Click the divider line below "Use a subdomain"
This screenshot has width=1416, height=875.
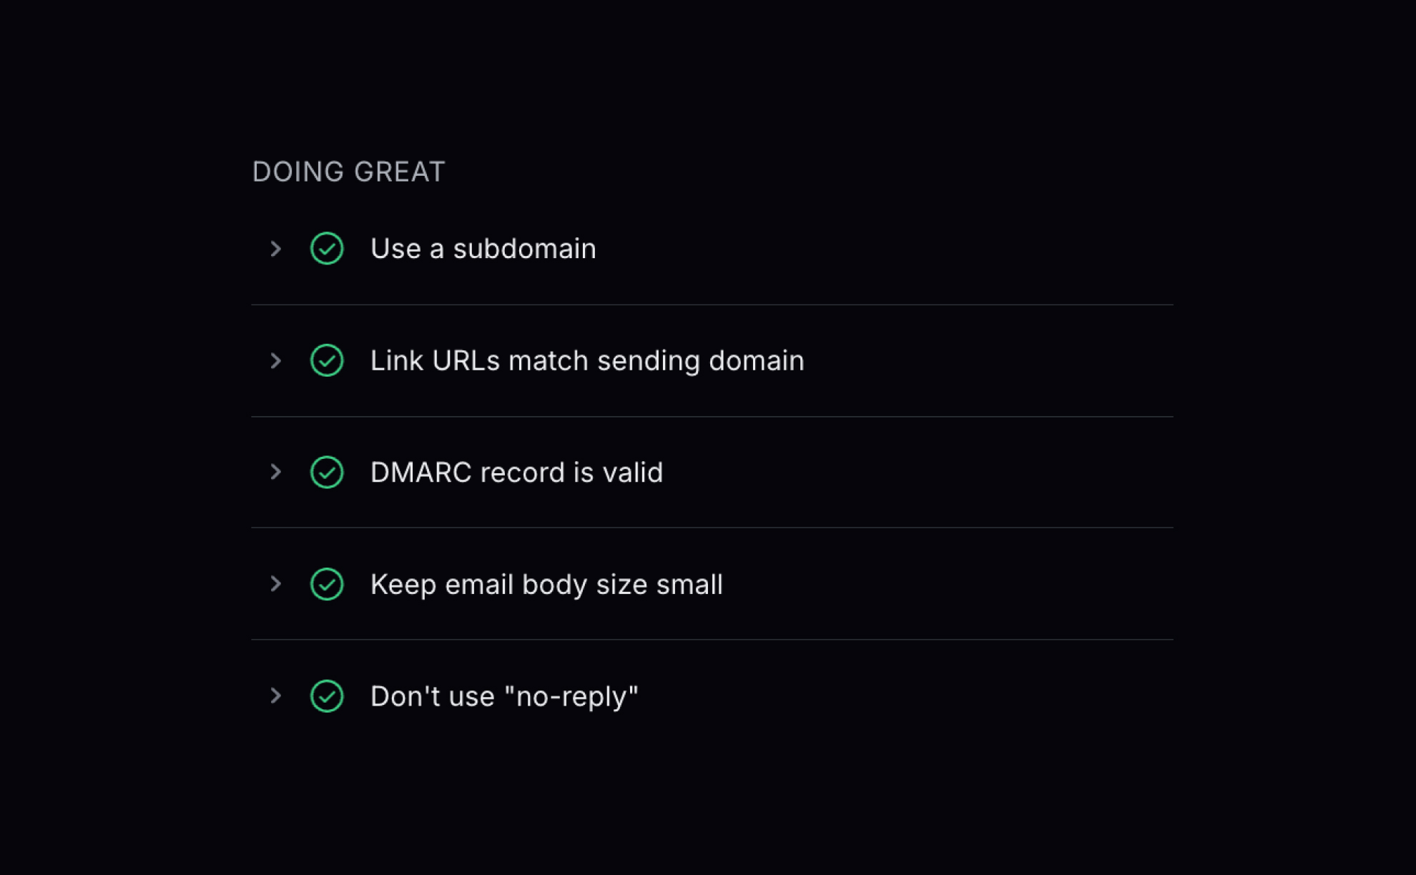point(712,305)
